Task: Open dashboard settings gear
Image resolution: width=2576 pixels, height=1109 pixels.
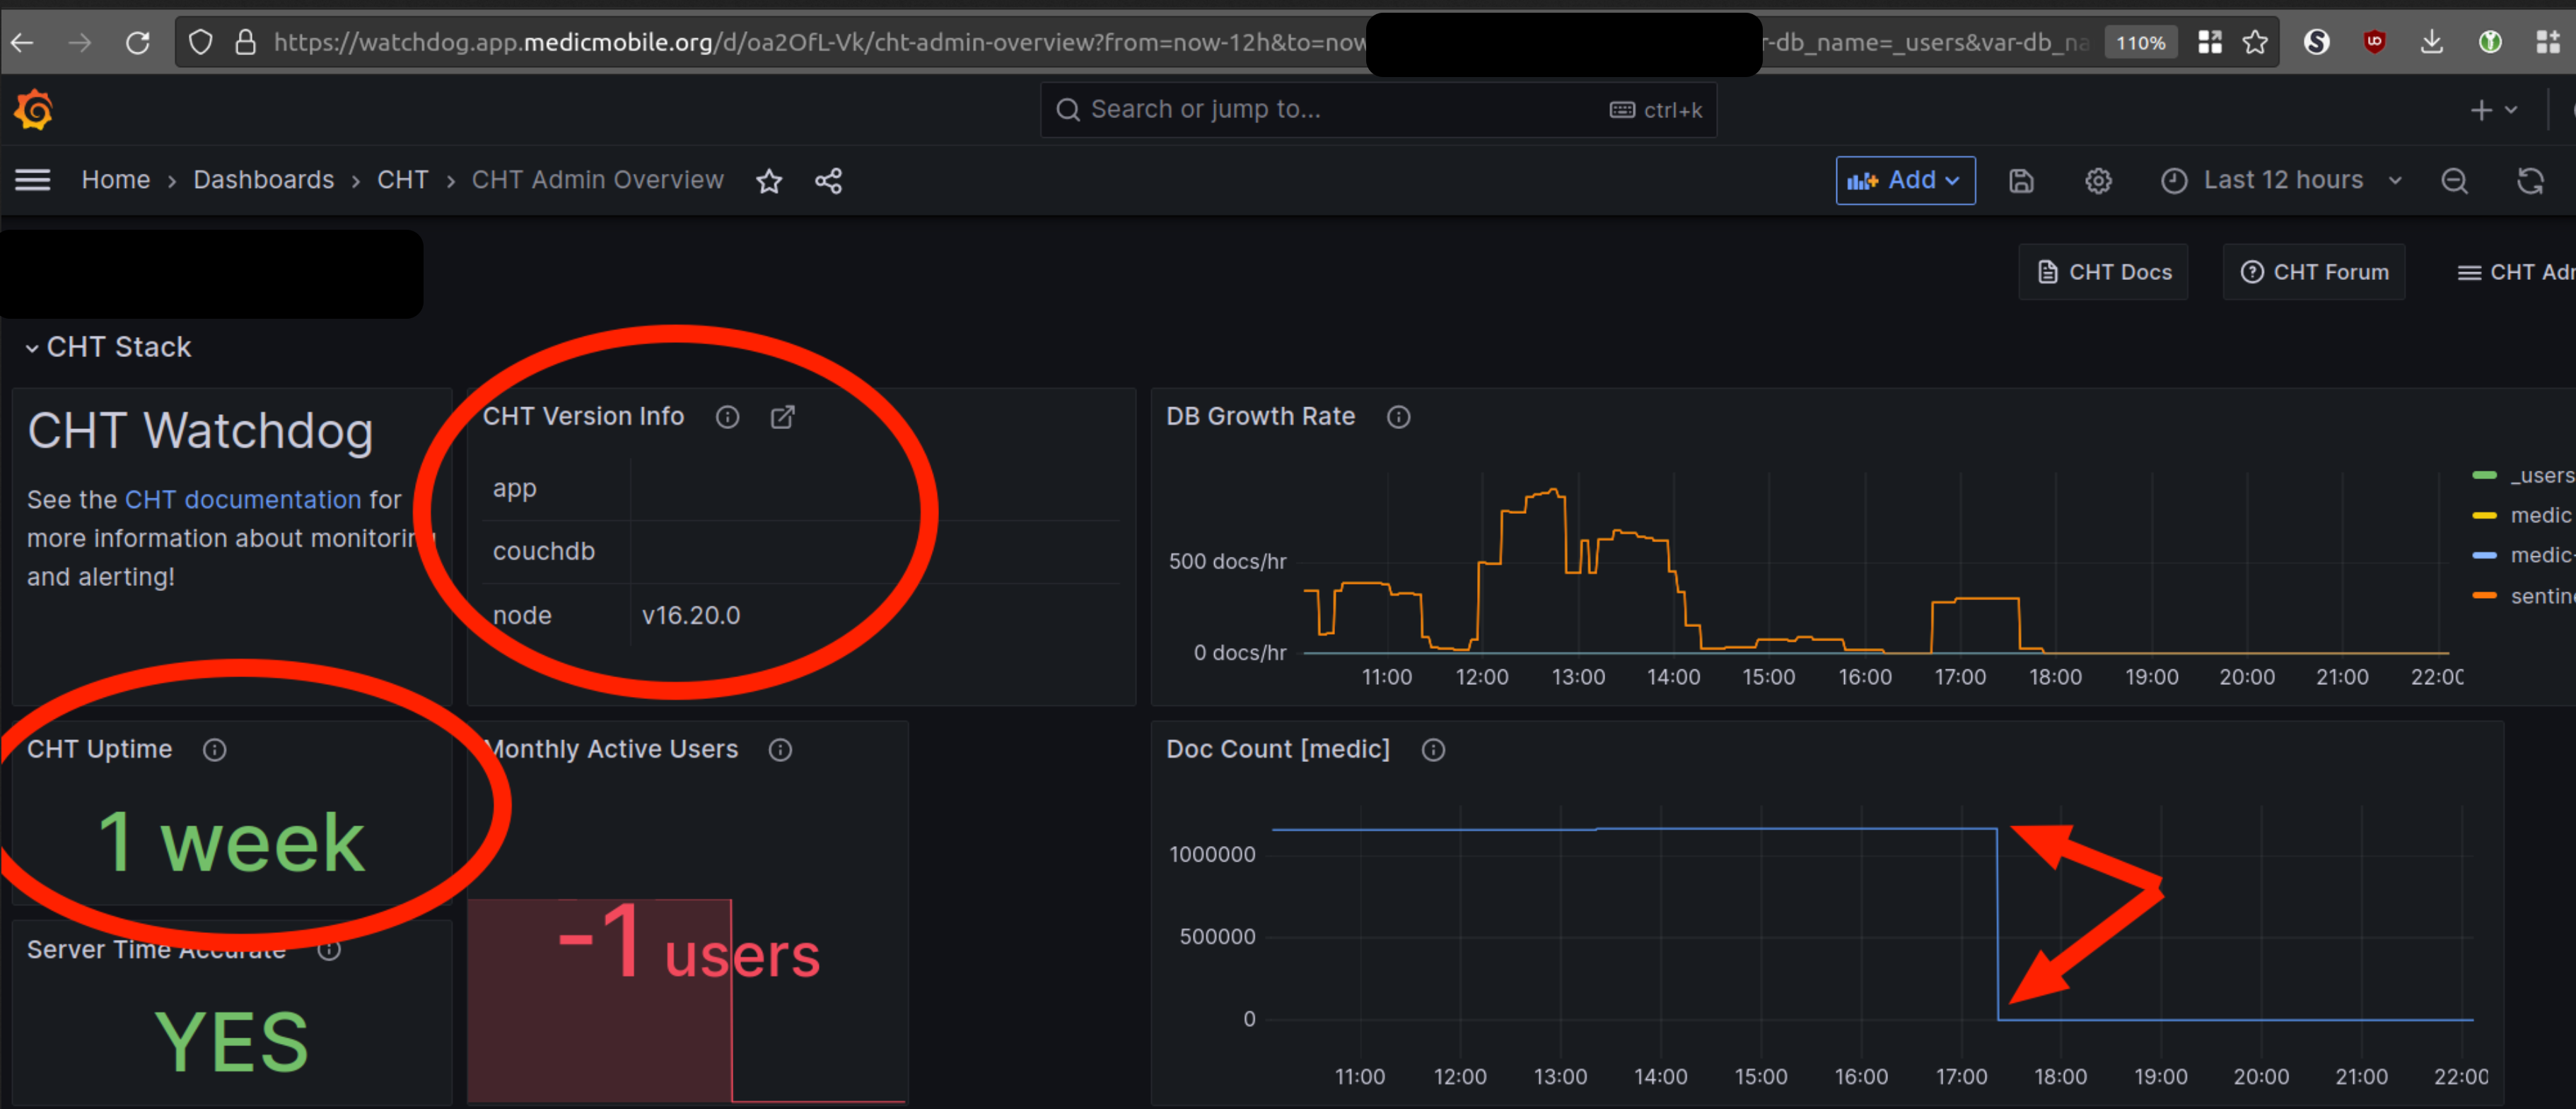Action: click(x=2097, y=181)
